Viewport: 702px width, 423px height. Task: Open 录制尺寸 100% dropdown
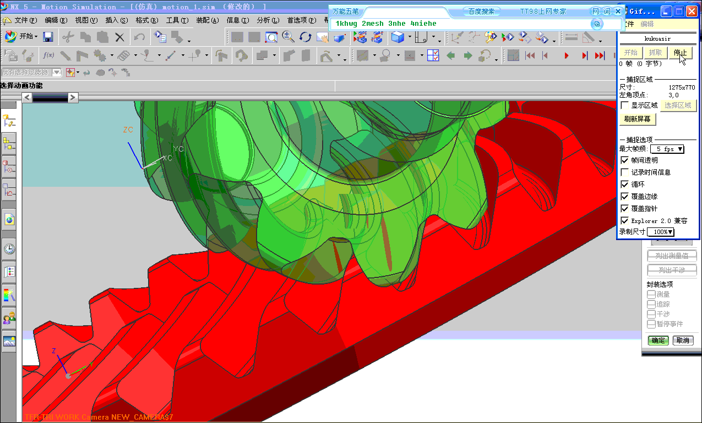coord(661,232)
